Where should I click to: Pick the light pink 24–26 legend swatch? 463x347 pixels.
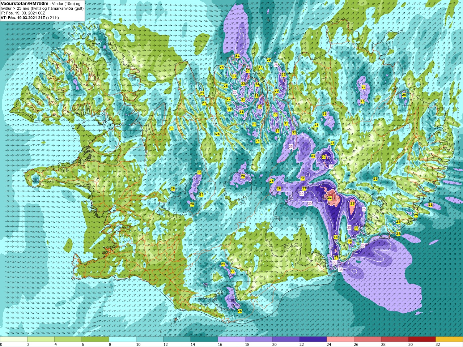[340, 339]
